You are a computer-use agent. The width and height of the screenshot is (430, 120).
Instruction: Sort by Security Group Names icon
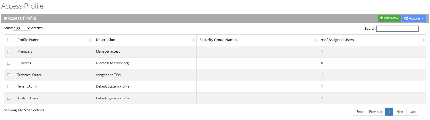315,40
